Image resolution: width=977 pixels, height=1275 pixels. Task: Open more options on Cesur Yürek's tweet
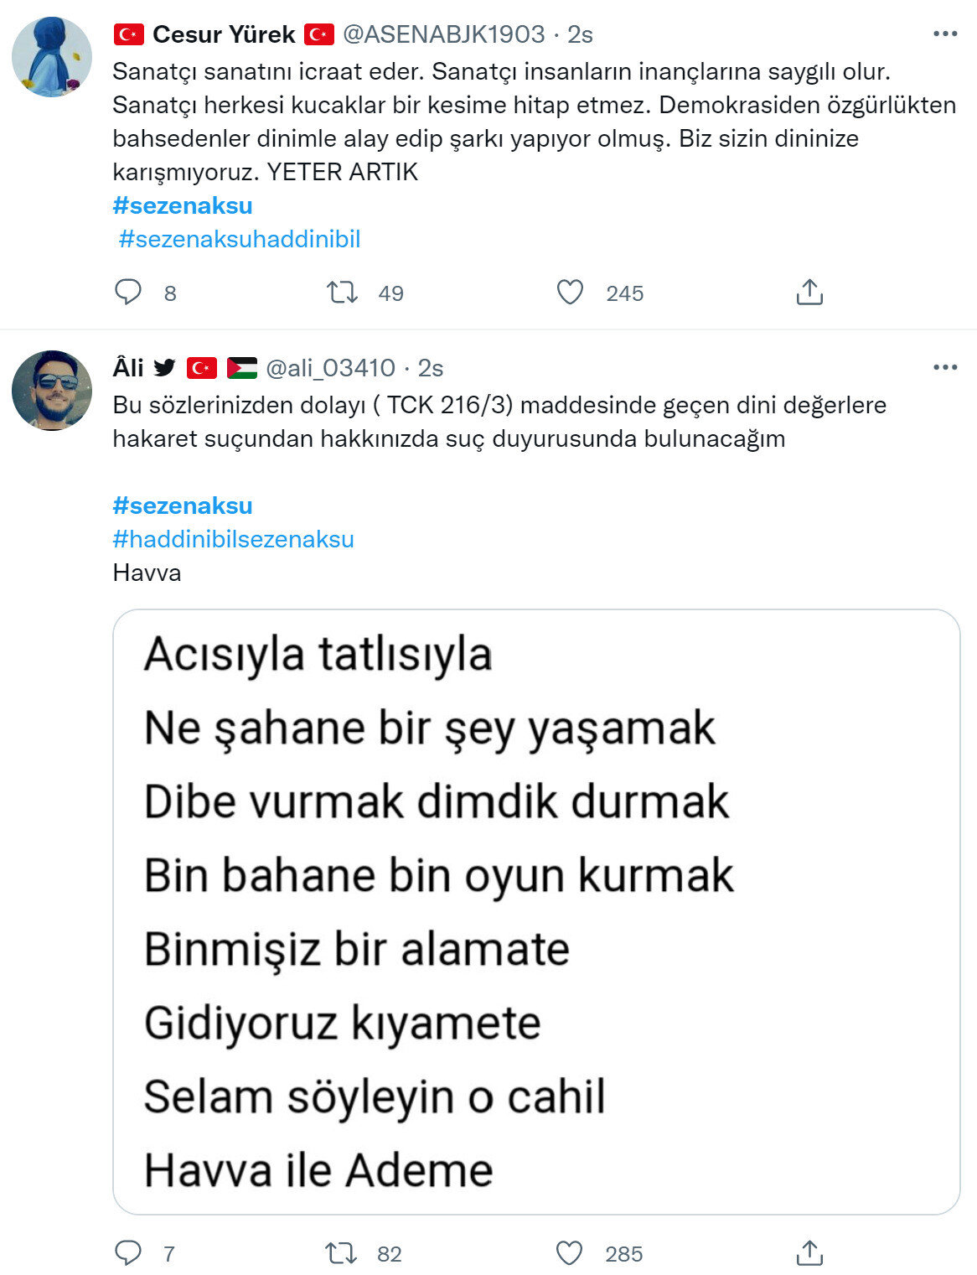click(944, 34)
